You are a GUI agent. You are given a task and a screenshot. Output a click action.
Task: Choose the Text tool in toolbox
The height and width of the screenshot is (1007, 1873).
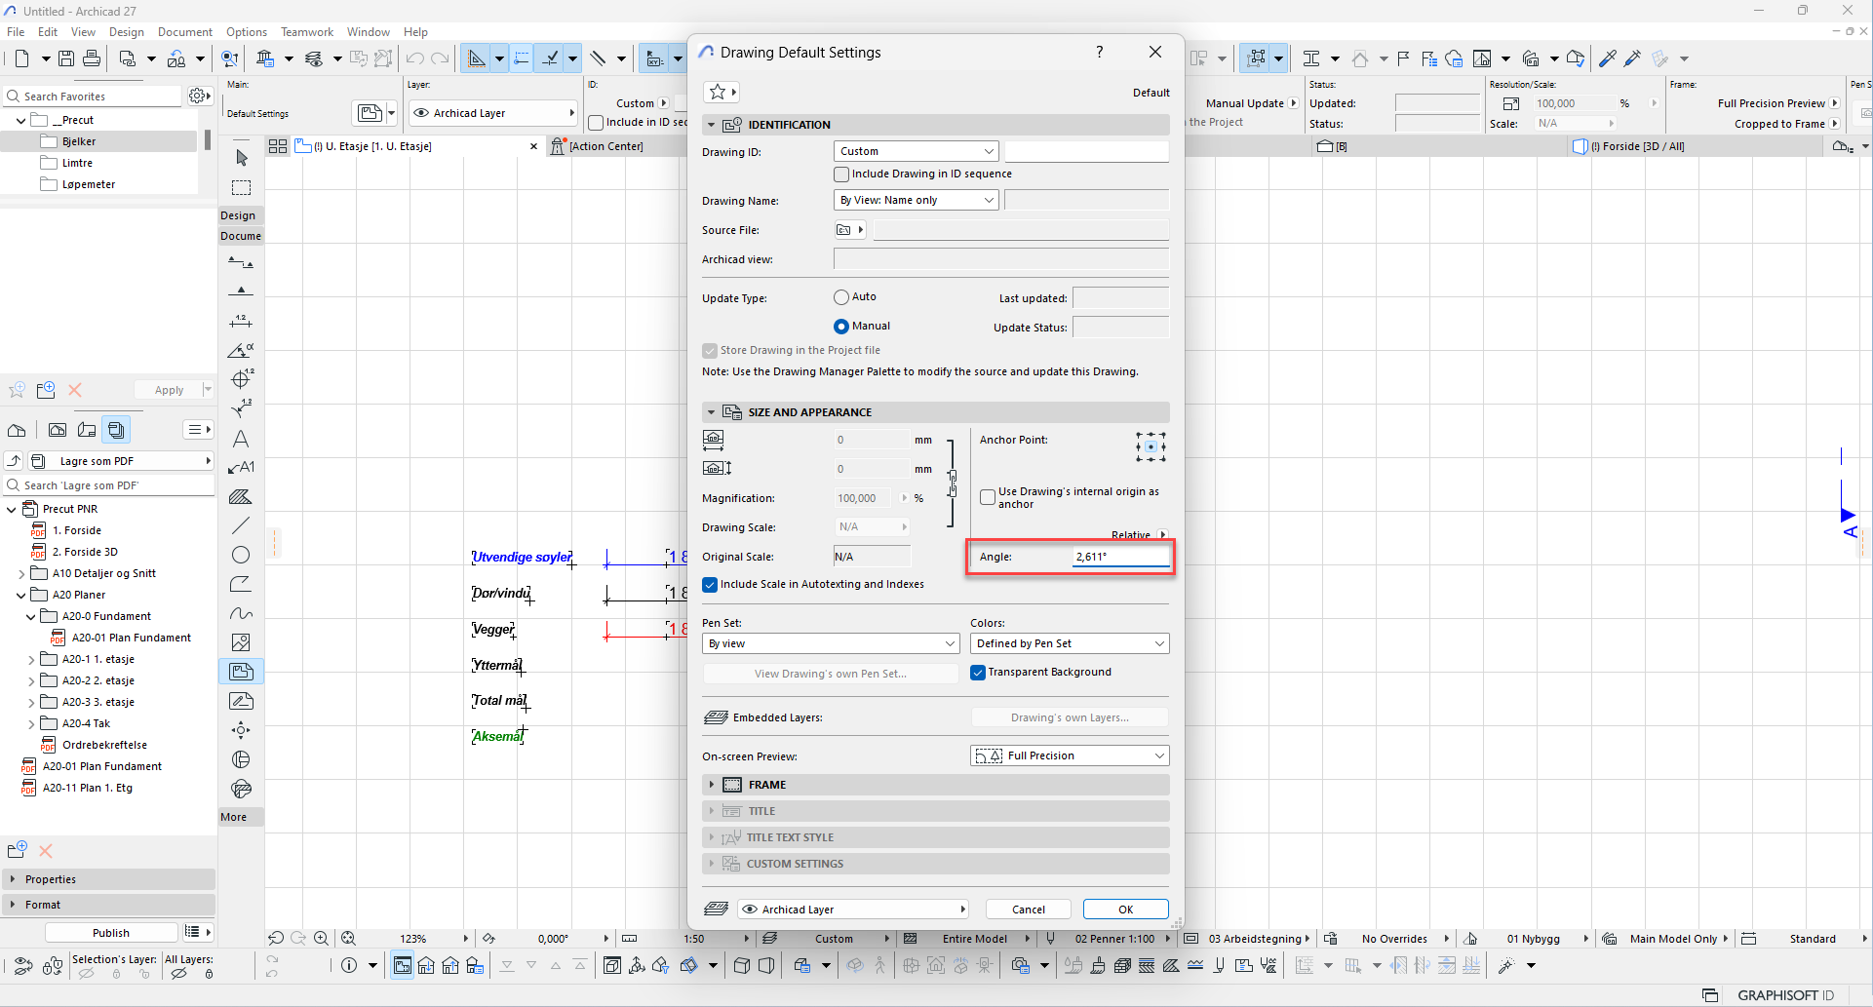(x=241, y=439)
